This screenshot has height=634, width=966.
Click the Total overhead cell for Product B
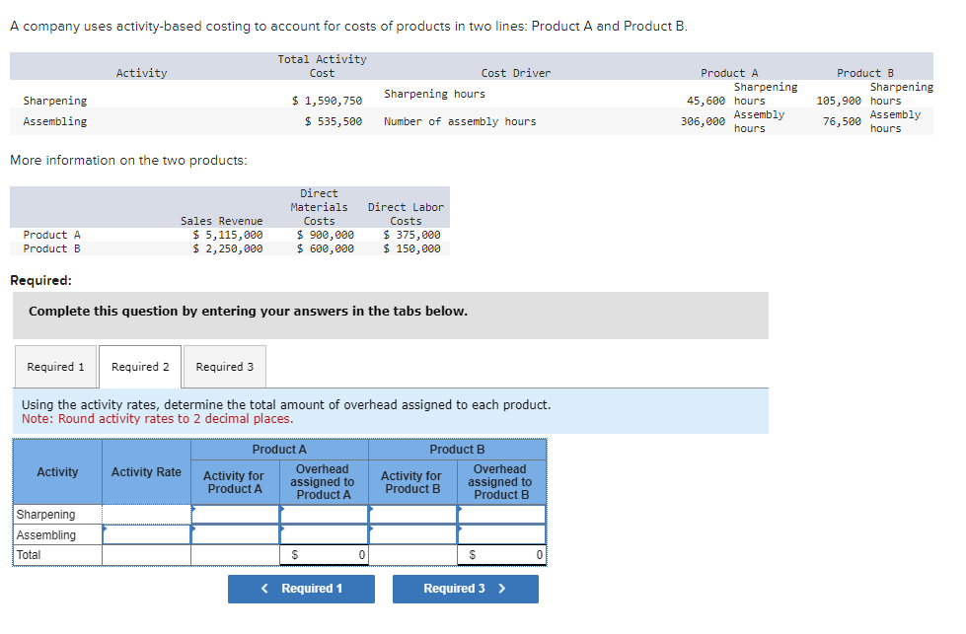(500, 554)
